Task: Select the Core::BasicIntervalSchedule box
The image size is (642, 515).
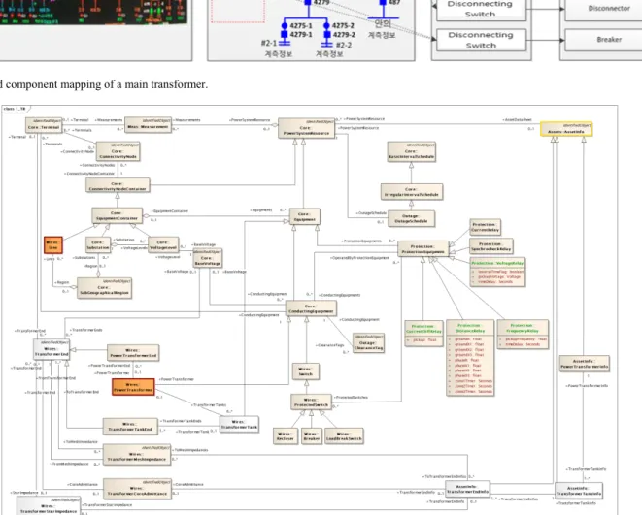Action: click(x=412, y=151)
